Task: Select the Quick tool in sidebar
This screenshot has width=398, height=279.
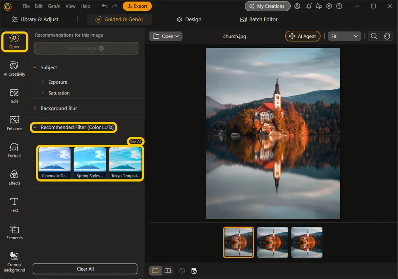Action: 14,42
